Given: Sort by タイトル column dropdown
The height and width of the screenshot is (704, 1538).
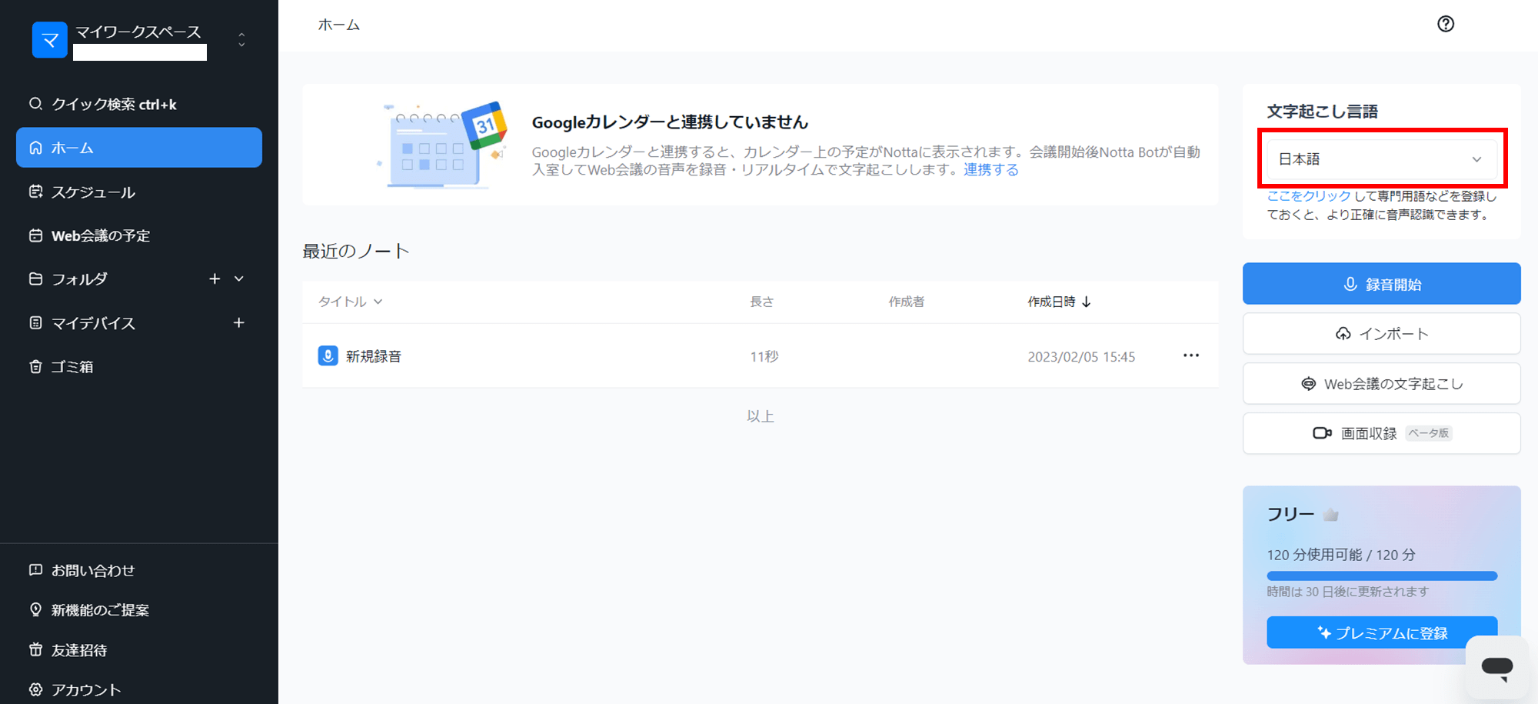Looking at the screenshot, I should (351, 302).
